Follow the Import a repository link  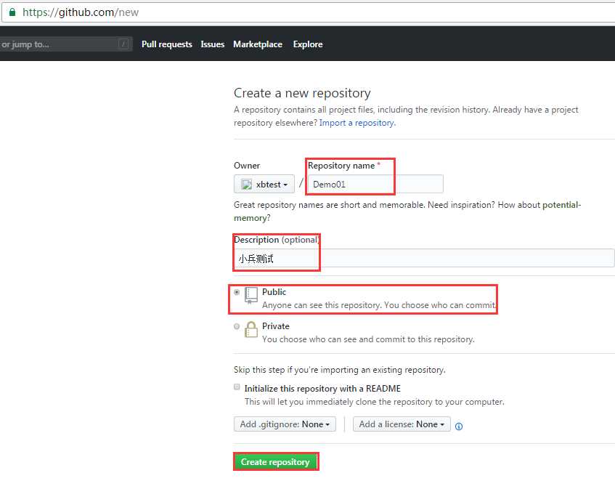click(x=357, y=123)
